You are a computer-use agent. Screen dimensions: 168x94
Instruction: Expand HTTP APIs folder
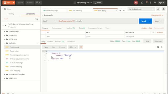4,39
